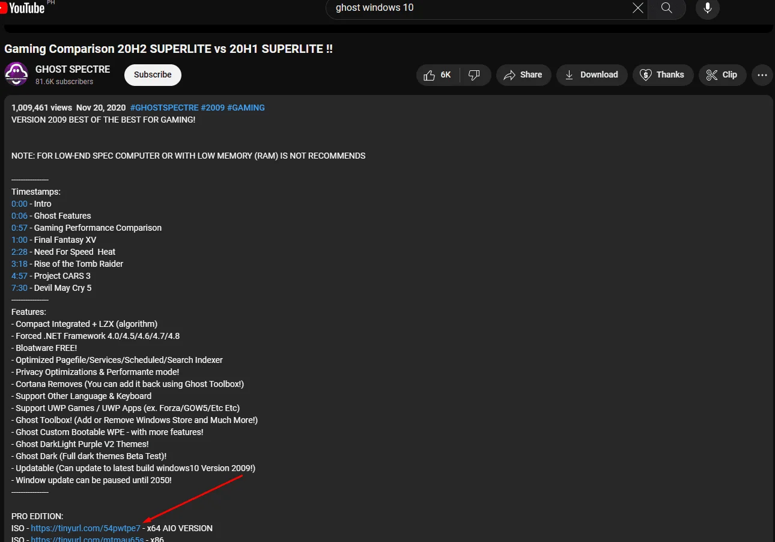Open the #2009 hashtag
The image size is (775, 542).
click(x=213, y=108)
